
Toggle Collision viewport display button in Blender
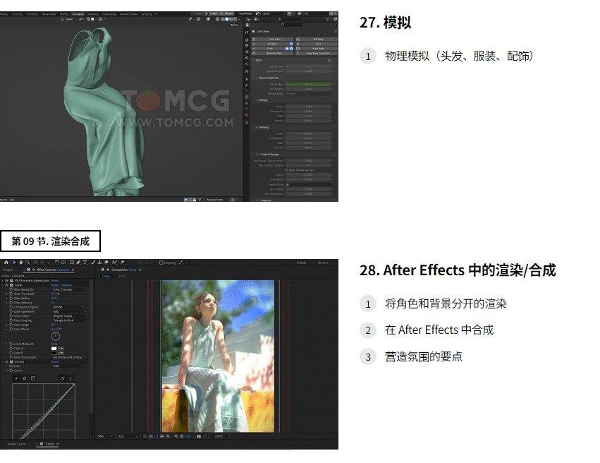[291, 44]
